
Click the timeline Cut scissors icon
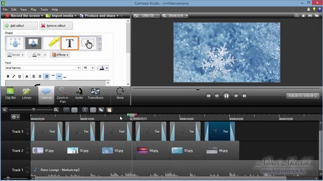point(85,110)
